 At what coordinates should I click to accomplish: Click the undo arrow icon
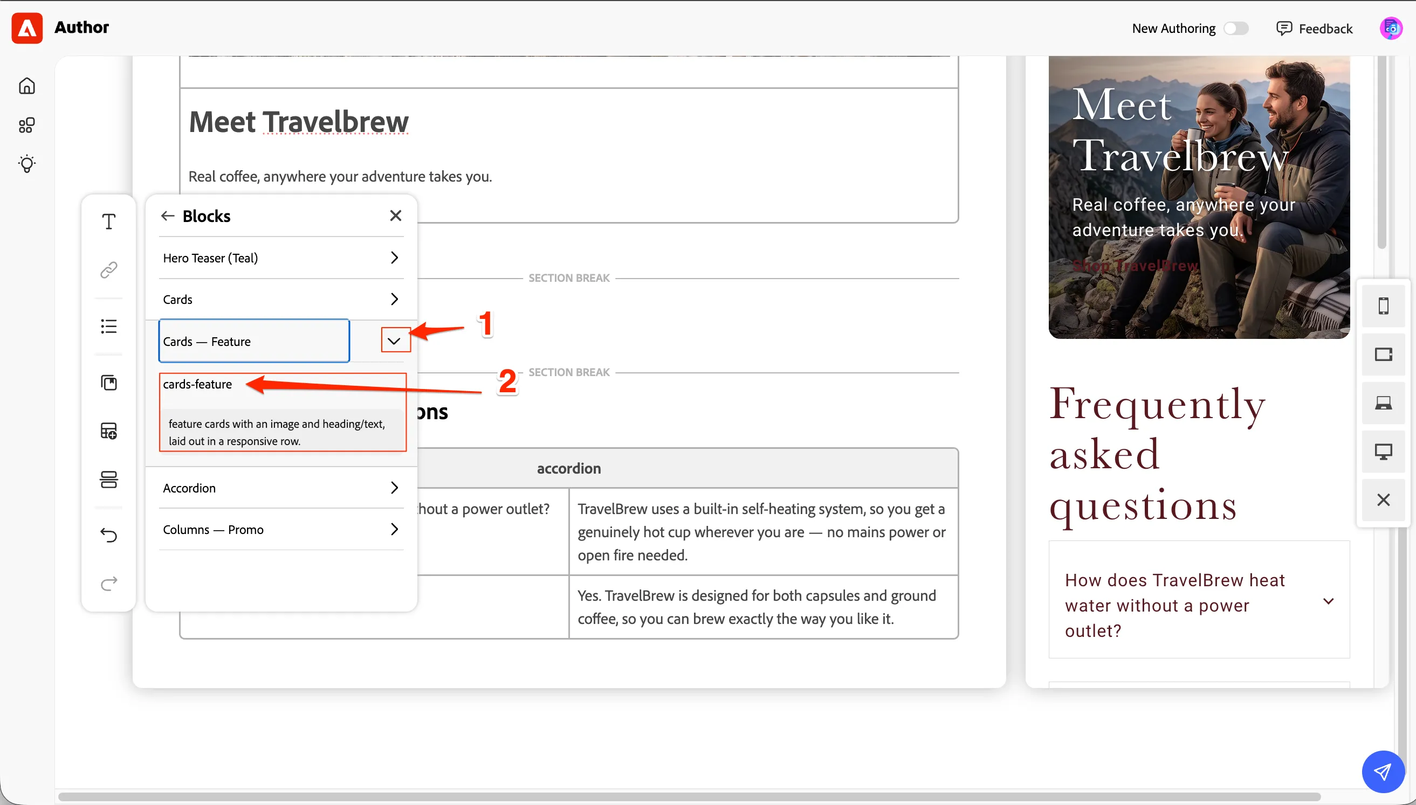point(109,535)
